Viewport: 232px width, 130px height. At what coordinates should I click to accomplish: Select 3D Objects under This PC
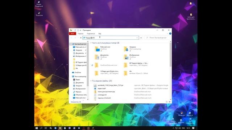(x=80, y=95)
